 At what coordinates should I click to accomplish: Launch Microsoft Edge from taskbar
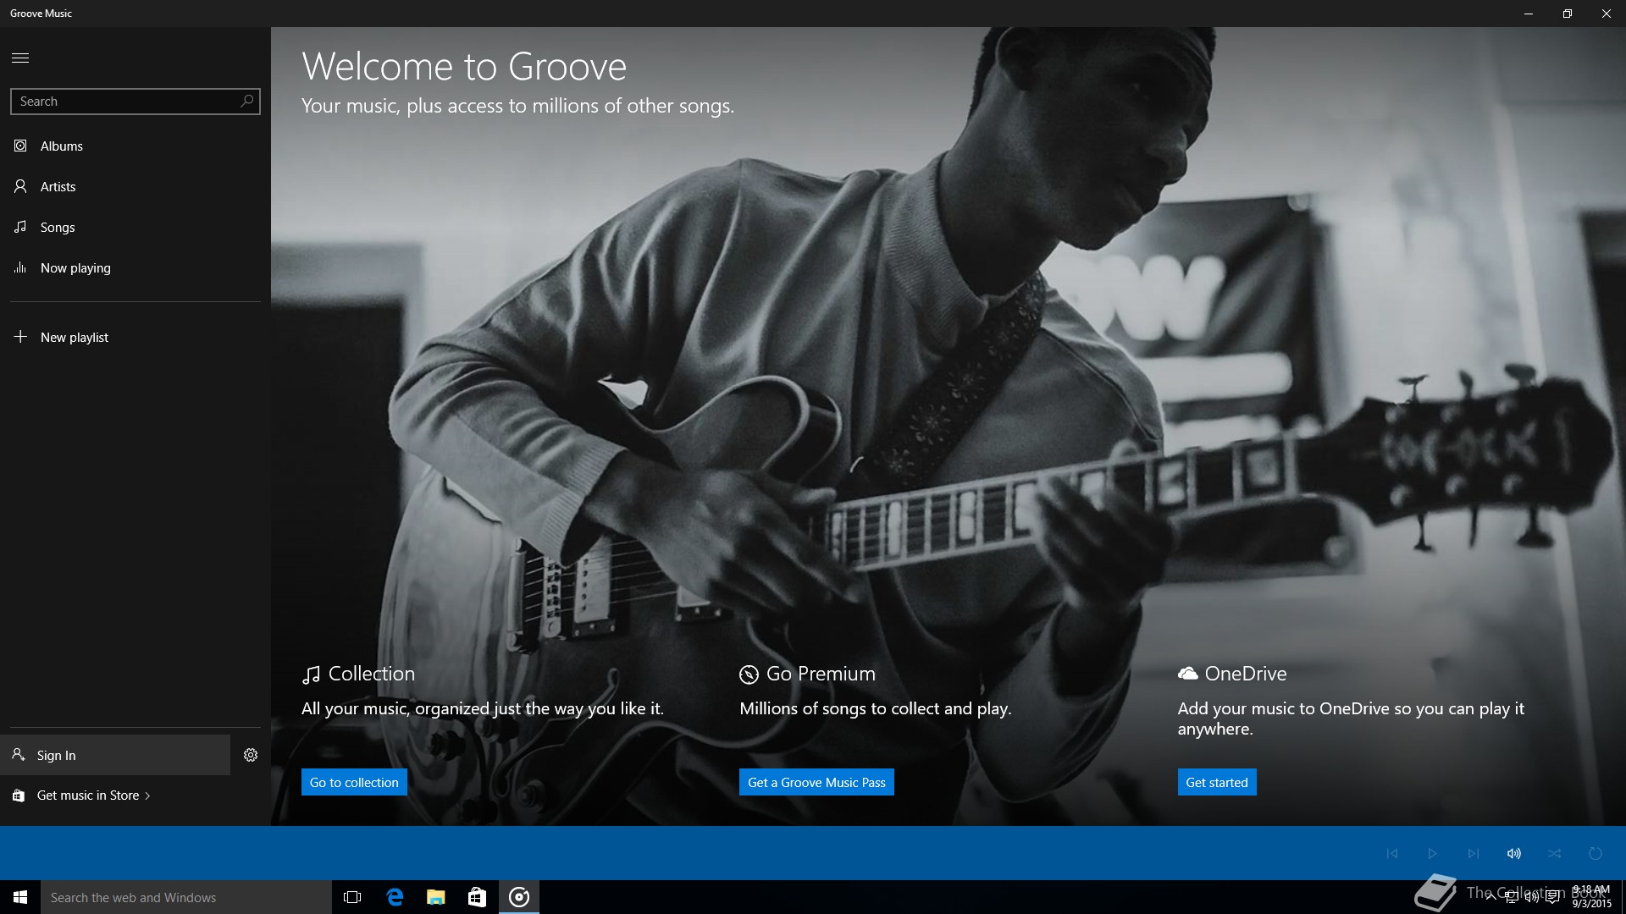(395, 897)
